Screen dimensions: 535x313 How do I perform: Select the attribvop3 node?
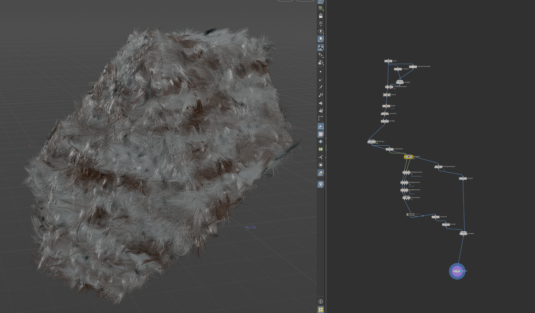[x=372, y=142]
